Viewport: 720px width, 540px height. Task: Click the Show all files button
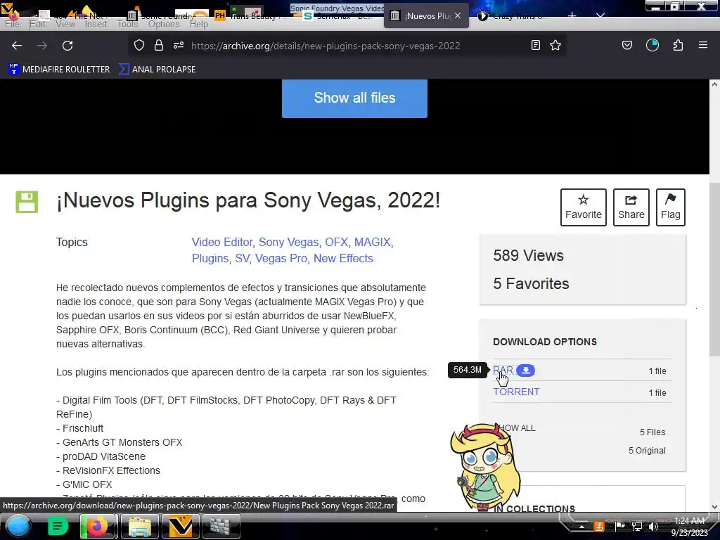(354, 98)
